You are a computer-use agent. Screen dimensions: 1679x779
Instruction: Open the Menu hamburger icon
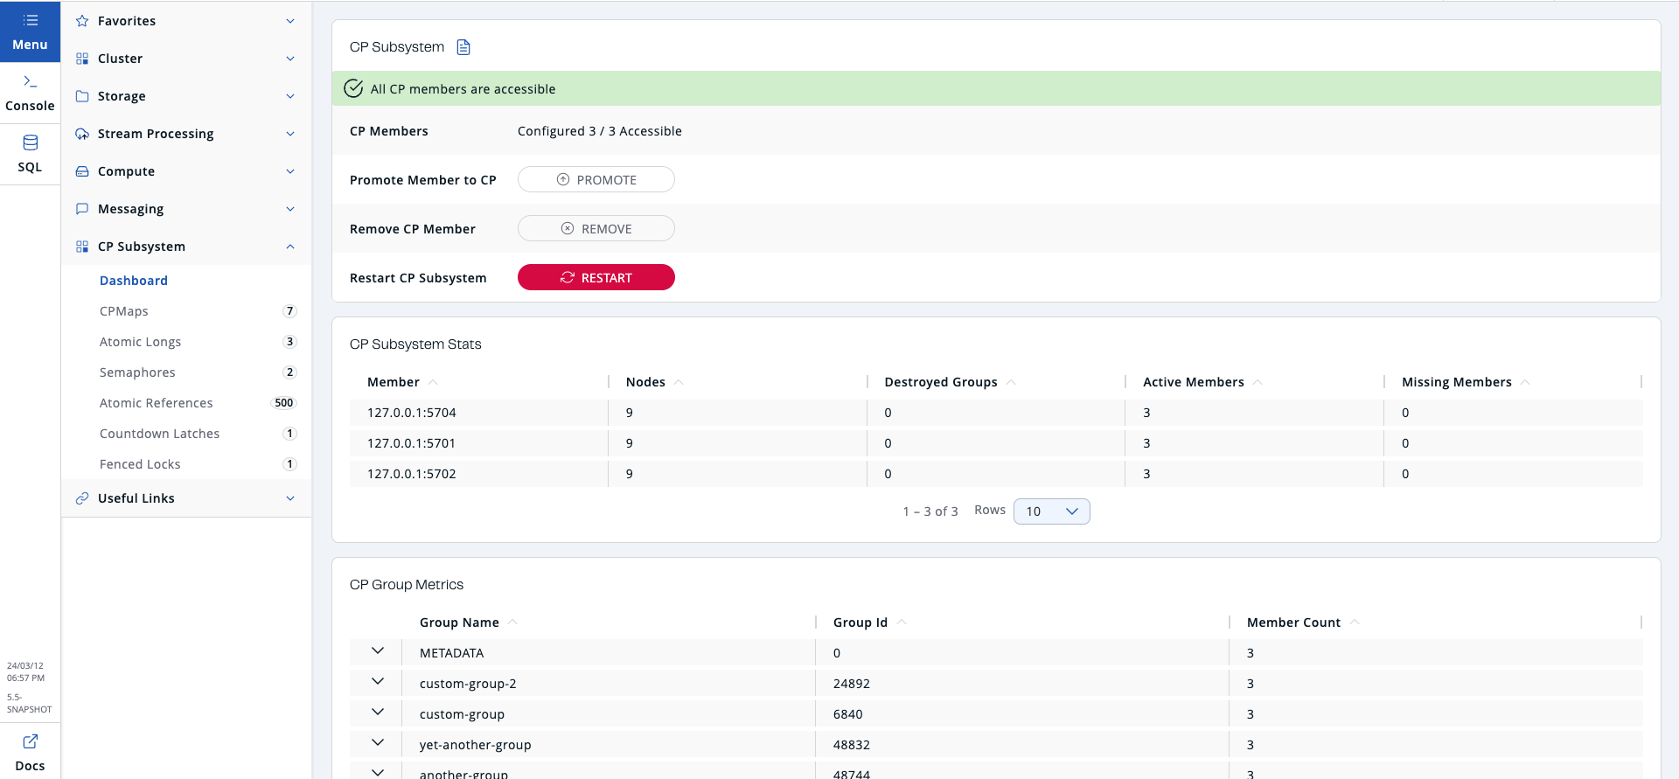coord(30,20)
